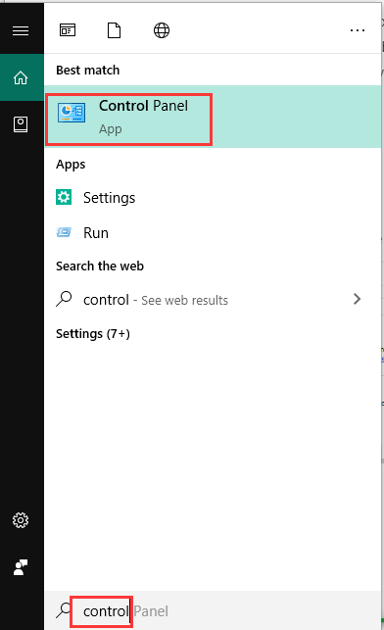
Task: Expand web results chevron for control
Action: pyautogui.click(x=358, y=299)
